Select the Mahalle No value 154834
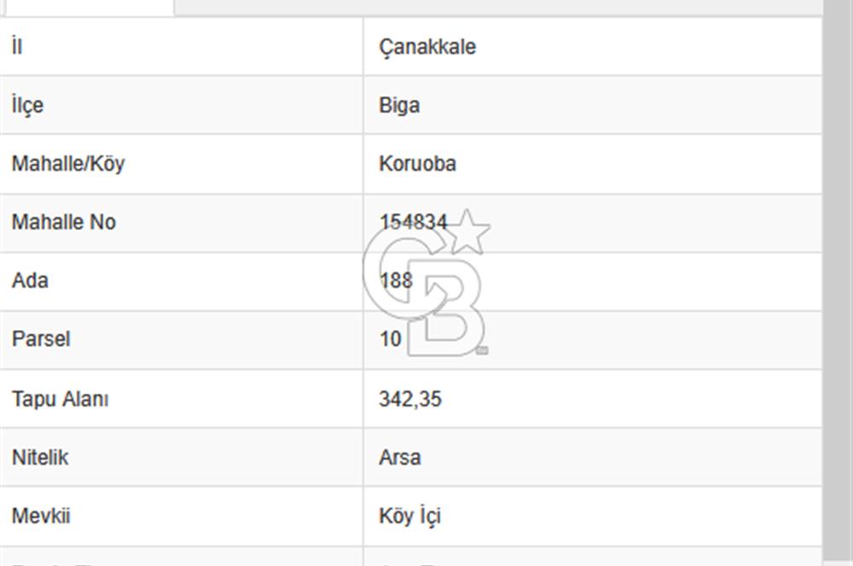This screenshot has height=566, width=853. pyautogui.click(x=415, y=222)
